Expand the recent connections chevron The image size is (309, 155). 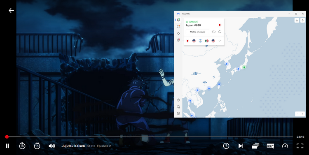click(220, 41)
